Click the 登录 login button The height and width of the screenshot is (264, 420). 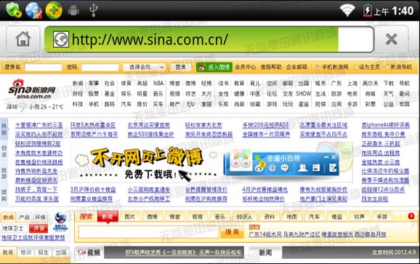(180, 67)
